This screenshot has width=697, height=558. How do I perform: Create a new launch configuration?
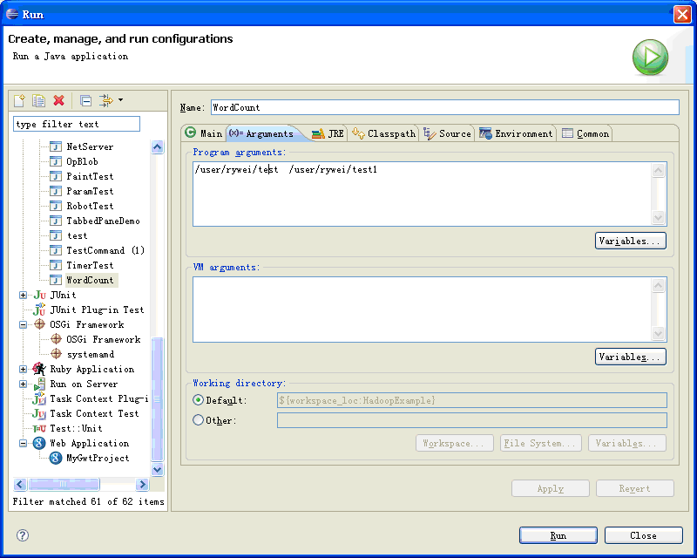click(19, 100)
